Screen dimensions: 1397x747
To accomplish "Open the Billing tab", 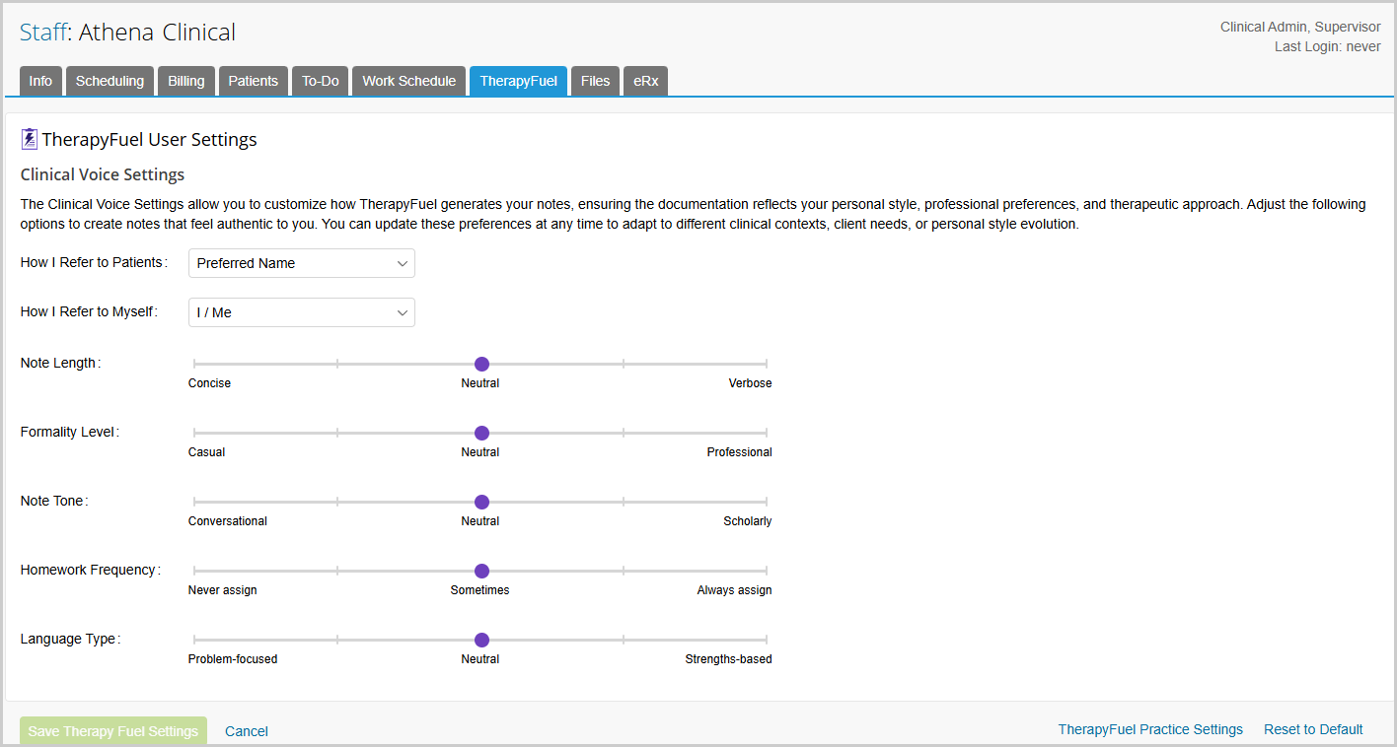I will click(186, 81).
